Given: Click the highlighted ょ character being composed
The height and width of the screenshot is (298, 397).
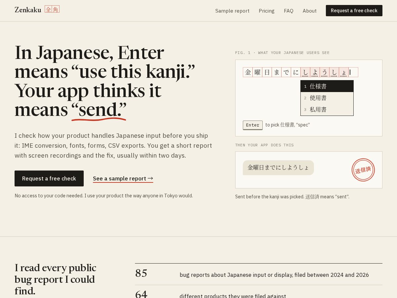Looking at the screenshot, I should (x=344, y=72).
